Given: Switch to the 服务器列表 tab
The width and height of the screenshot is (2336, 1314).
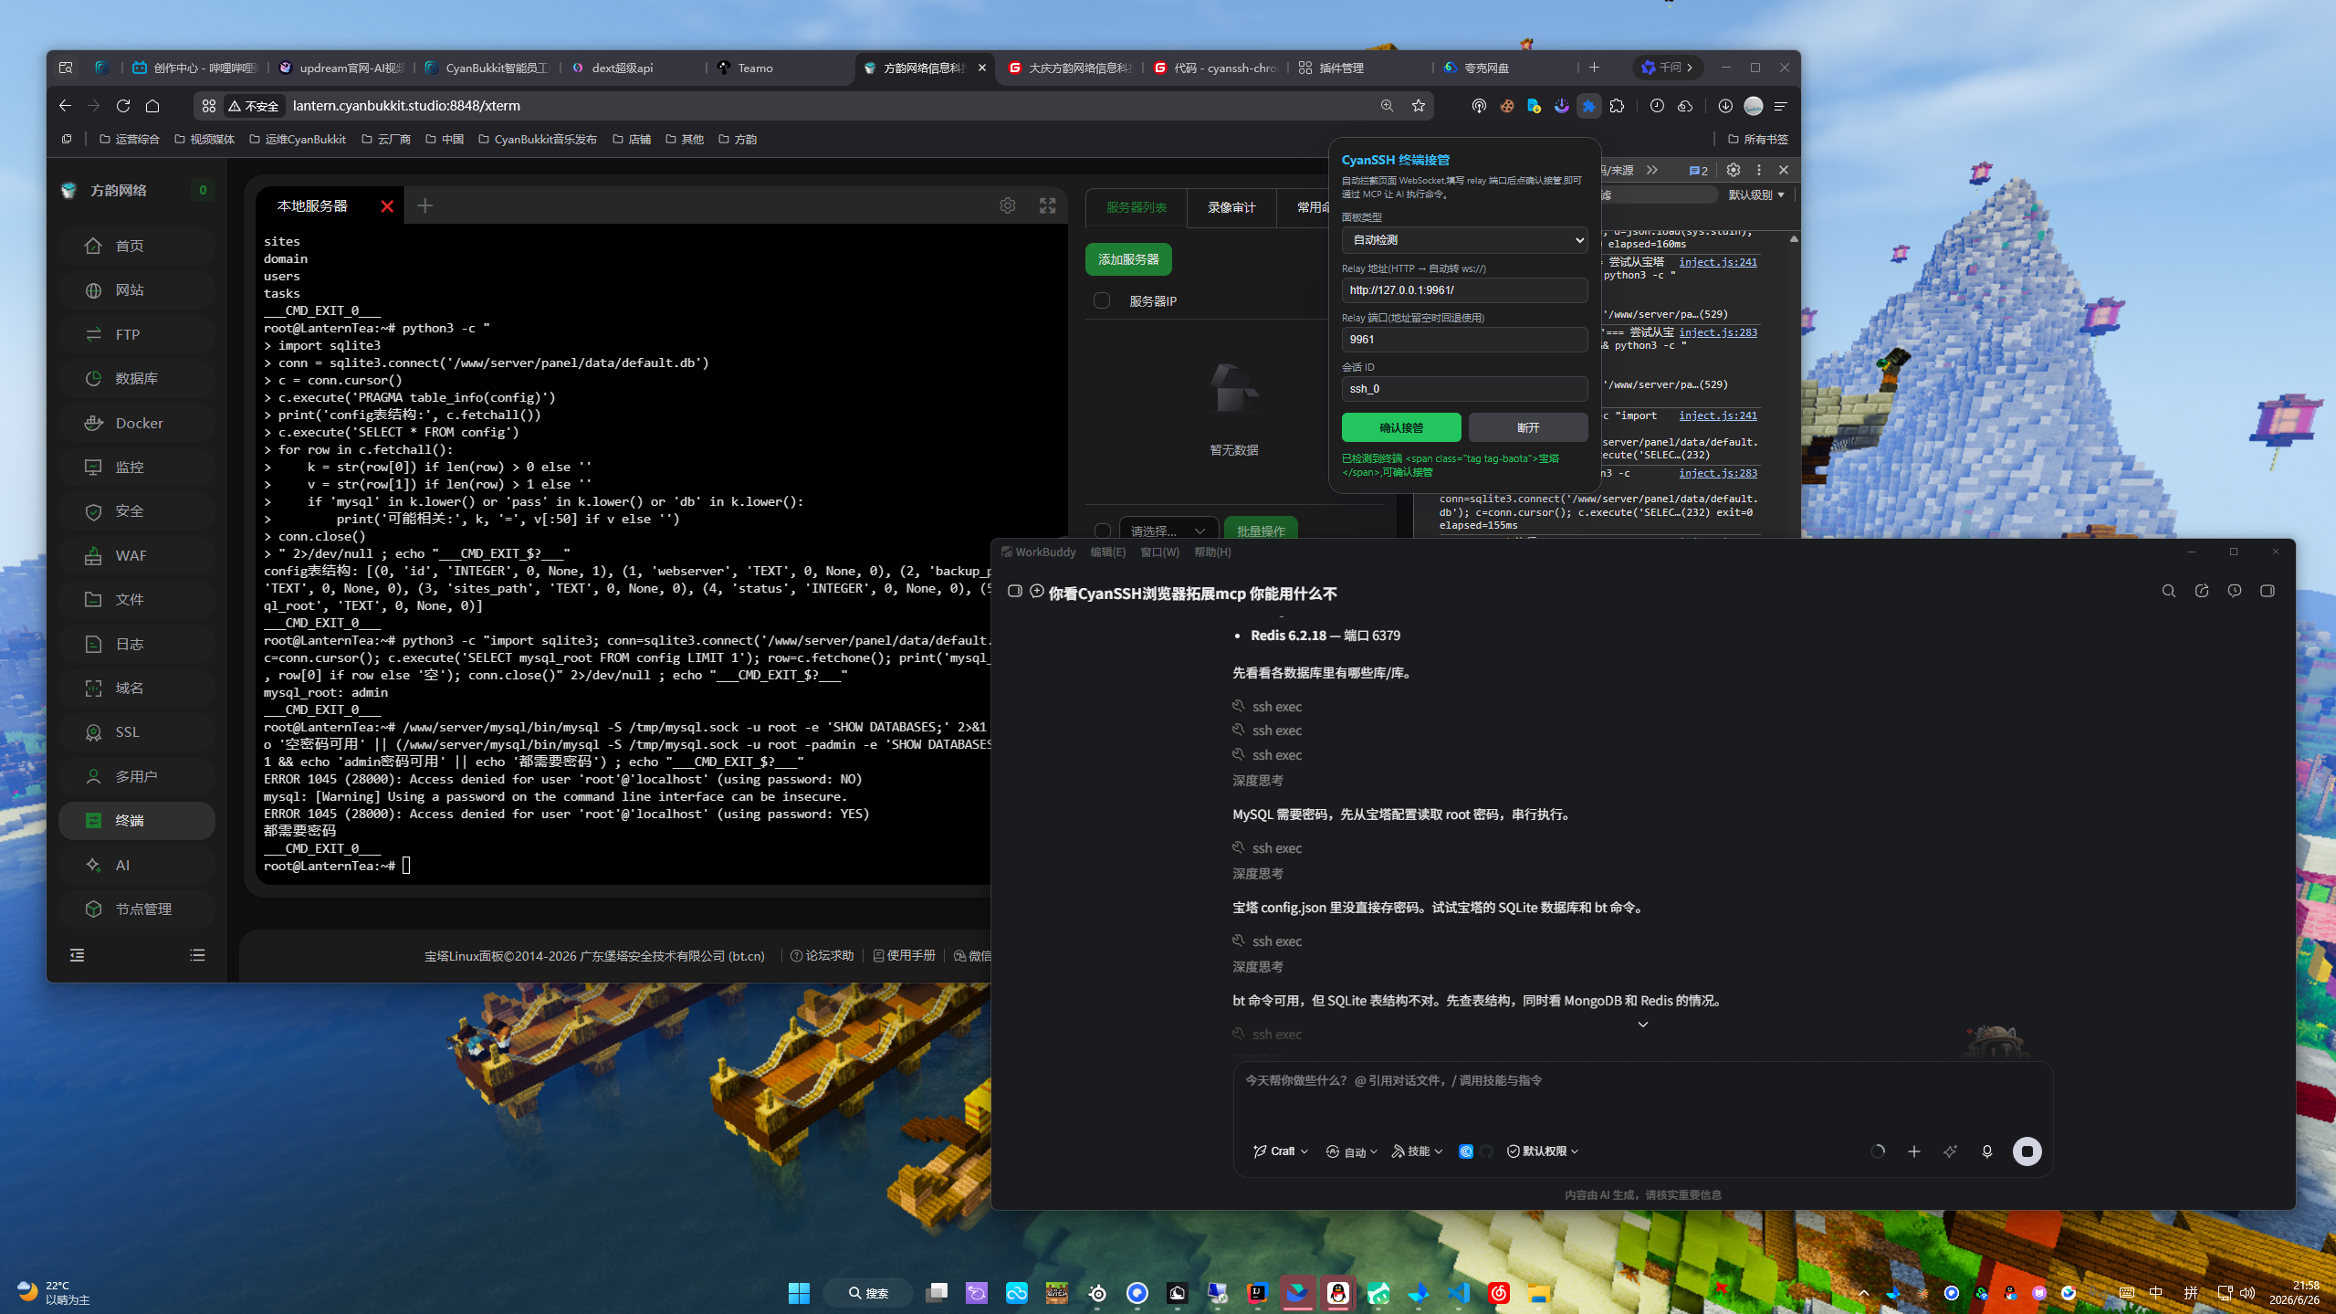Looking at the screenshot, I should point(1136,207).
